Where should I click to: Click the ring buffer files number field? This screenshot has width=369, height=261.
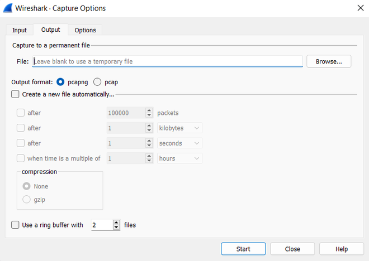click(101, 225)
